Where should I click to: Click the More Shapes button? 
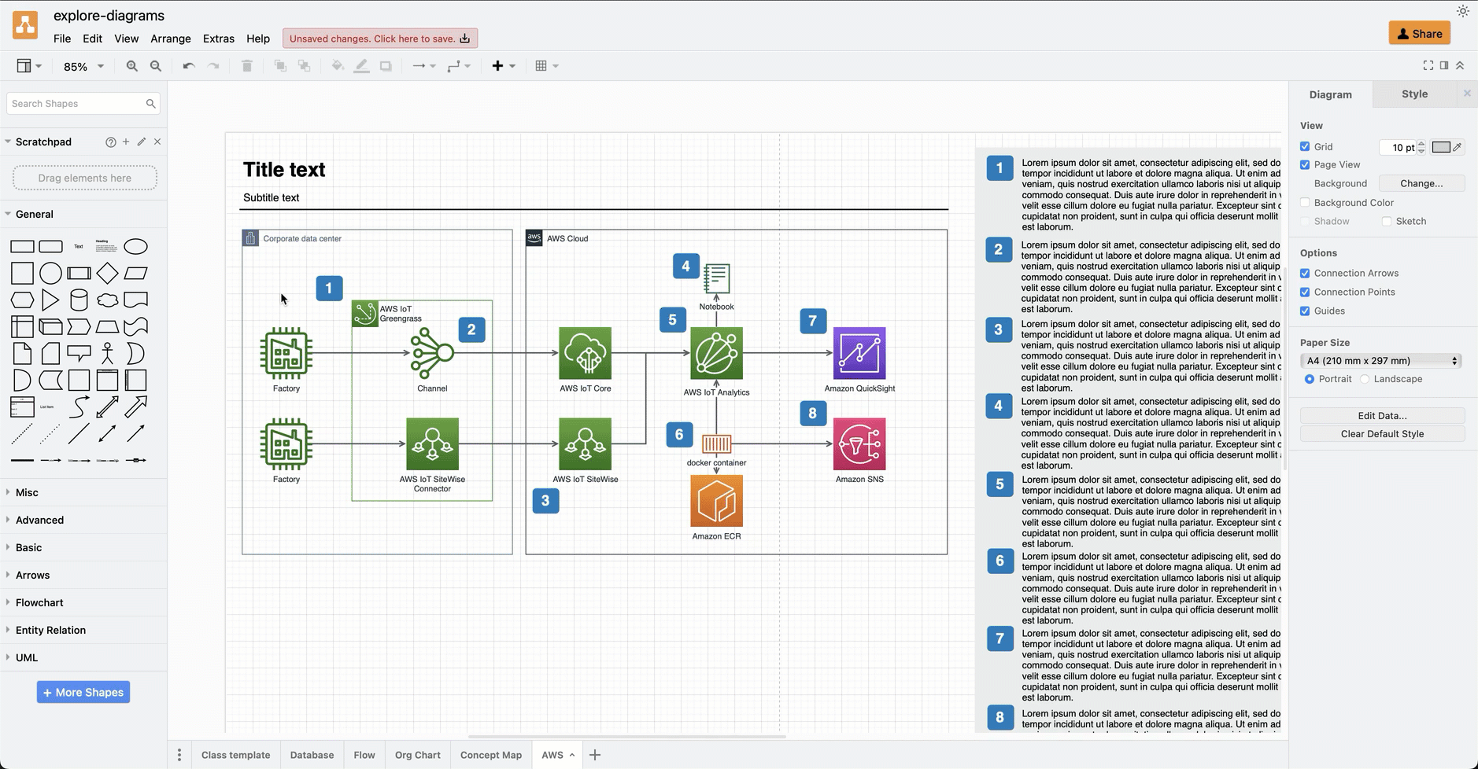(x=83, y=692)
